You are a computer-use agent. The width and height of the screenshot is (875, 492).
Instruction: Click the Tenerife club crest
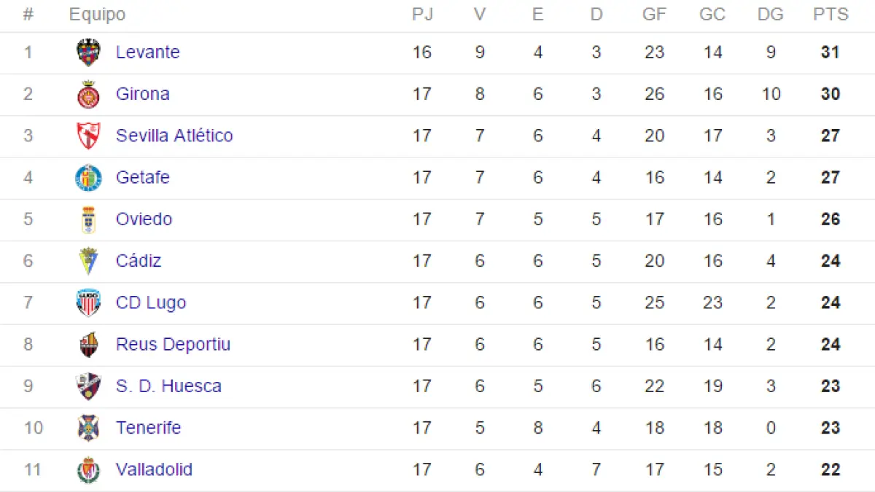click(x=88, y=428)
